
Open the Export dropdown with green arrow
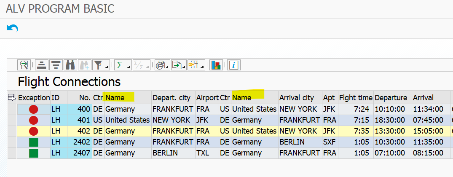click(178, 65)
